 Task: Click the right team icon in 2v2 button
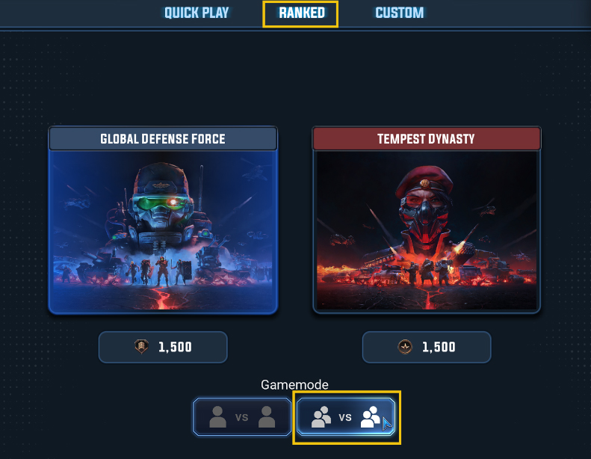(x=370, y=416)
